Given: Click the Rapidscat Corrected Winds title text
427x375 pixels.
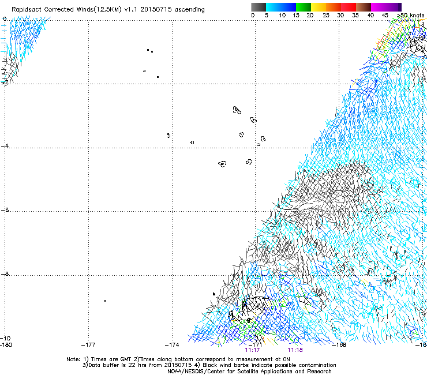Looking at the screenshot, I should pos(108,10).
